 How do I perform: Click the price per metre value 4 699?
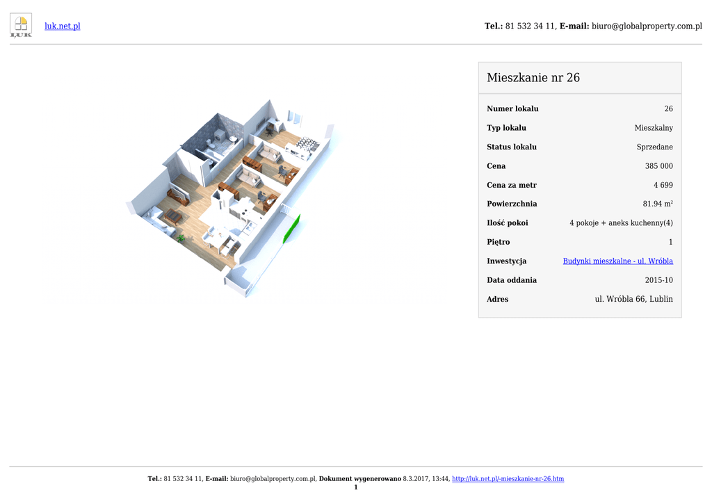(x=663, y=186)
